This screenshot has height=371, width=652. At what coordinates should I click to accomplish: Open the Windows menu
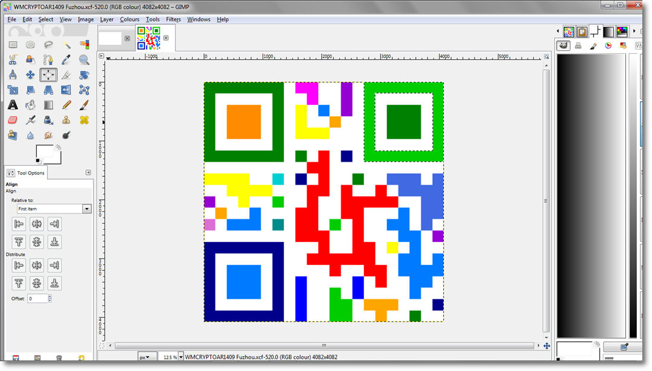pyautogui.click(x=199, y=19)
